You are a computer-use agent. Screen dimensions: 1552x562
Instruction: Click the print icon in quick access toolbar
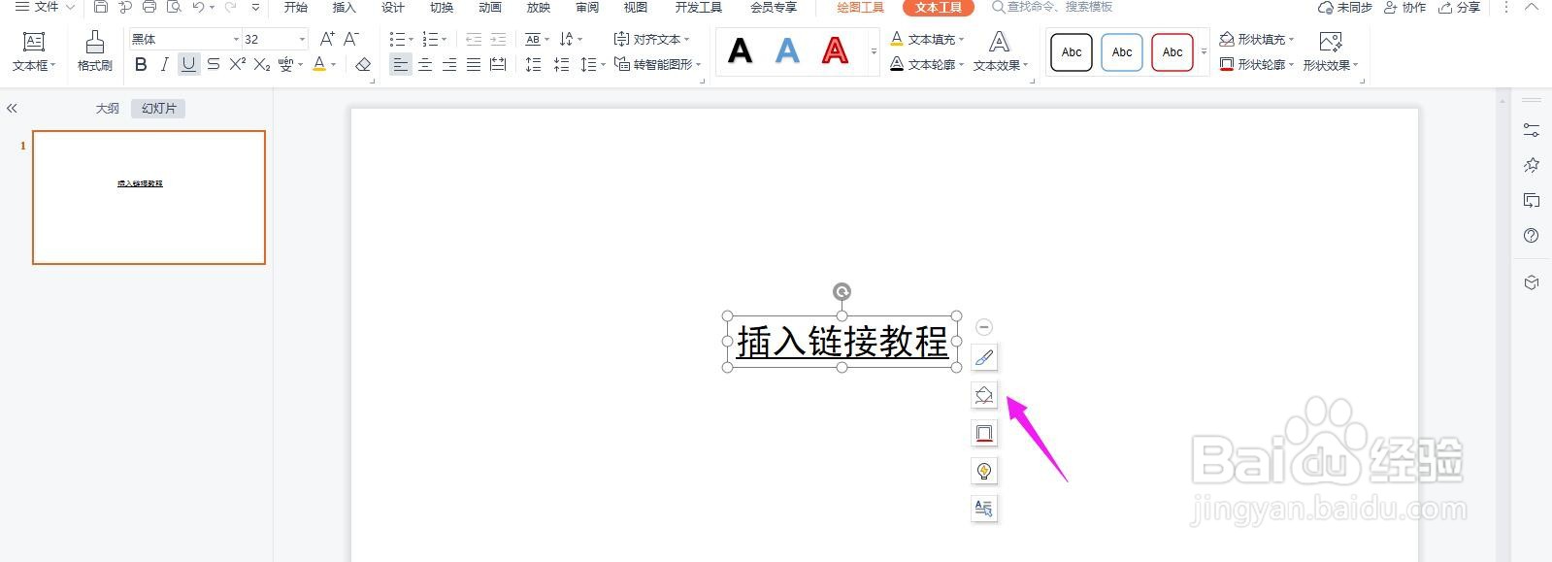(149, 7)
